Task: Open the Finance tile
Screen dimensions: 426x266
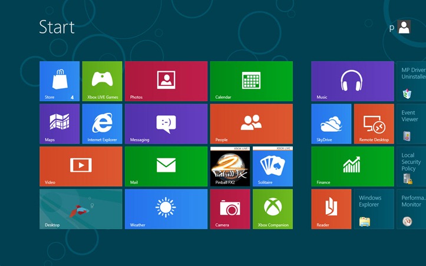Action: pyautogui.click(x=353, y=167)
